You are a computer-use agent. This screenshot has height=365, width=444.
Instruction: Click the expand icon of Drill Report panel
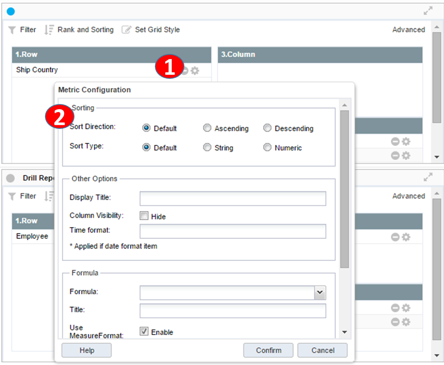pyautogui.click(x=428, y=178)
